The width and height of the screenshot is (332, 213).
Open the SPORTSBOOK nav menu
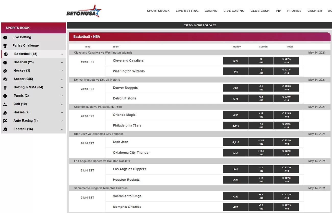[158, 11]
